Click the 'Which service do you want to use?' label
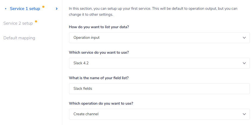The height and width of the screenshot is (125, 252). point(99,53)
